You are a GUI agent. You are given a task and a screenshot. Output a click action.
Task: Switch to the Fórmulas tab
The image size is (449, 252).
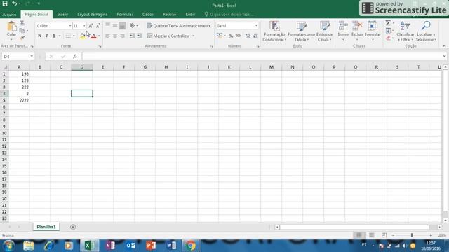coord(125,14)
